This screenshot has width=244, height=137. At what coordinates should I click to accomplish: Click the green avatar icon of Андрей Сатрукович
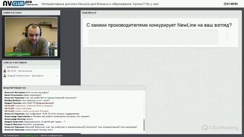pyautogui.click(x=5, y=76)
